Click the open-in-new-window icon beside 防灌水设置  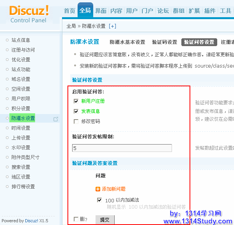coord(56,119)
